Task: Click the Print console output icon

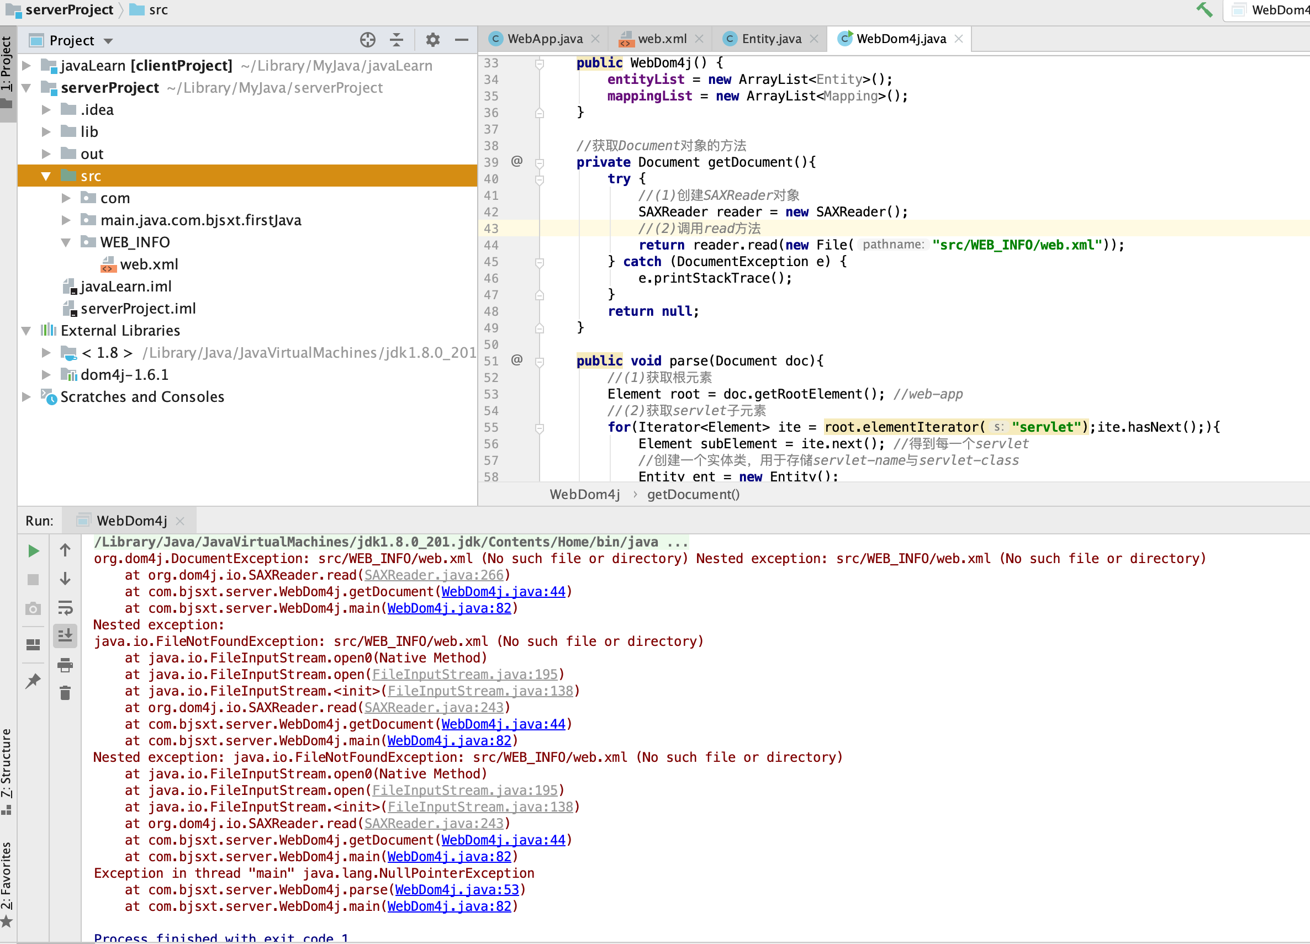Action: [65, 665]
